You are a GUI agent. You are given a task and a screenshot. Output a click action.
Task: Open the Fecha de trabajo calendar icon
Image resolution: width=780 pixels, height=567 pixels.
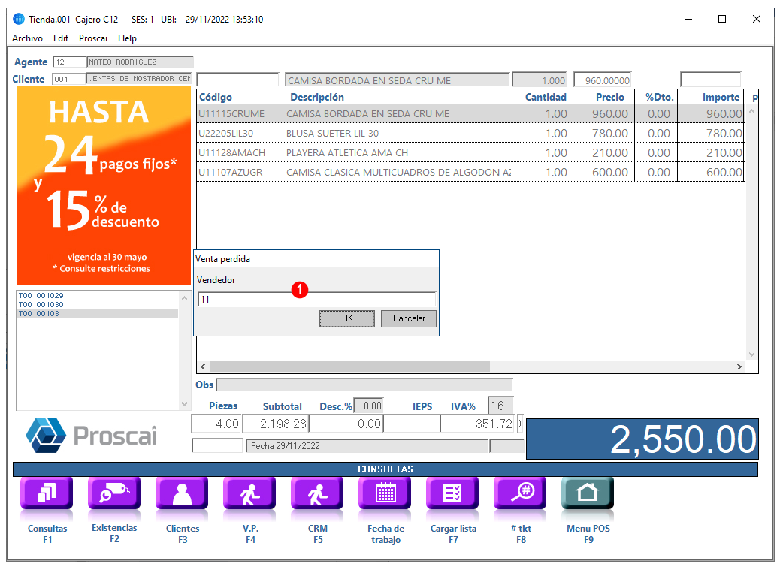tap(385, 493)
